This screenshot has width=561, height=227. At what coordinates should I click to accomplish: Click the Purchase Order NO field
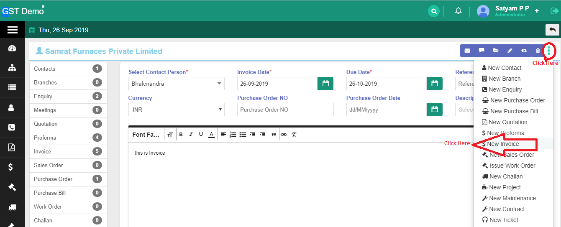click(x=285, y=110)
